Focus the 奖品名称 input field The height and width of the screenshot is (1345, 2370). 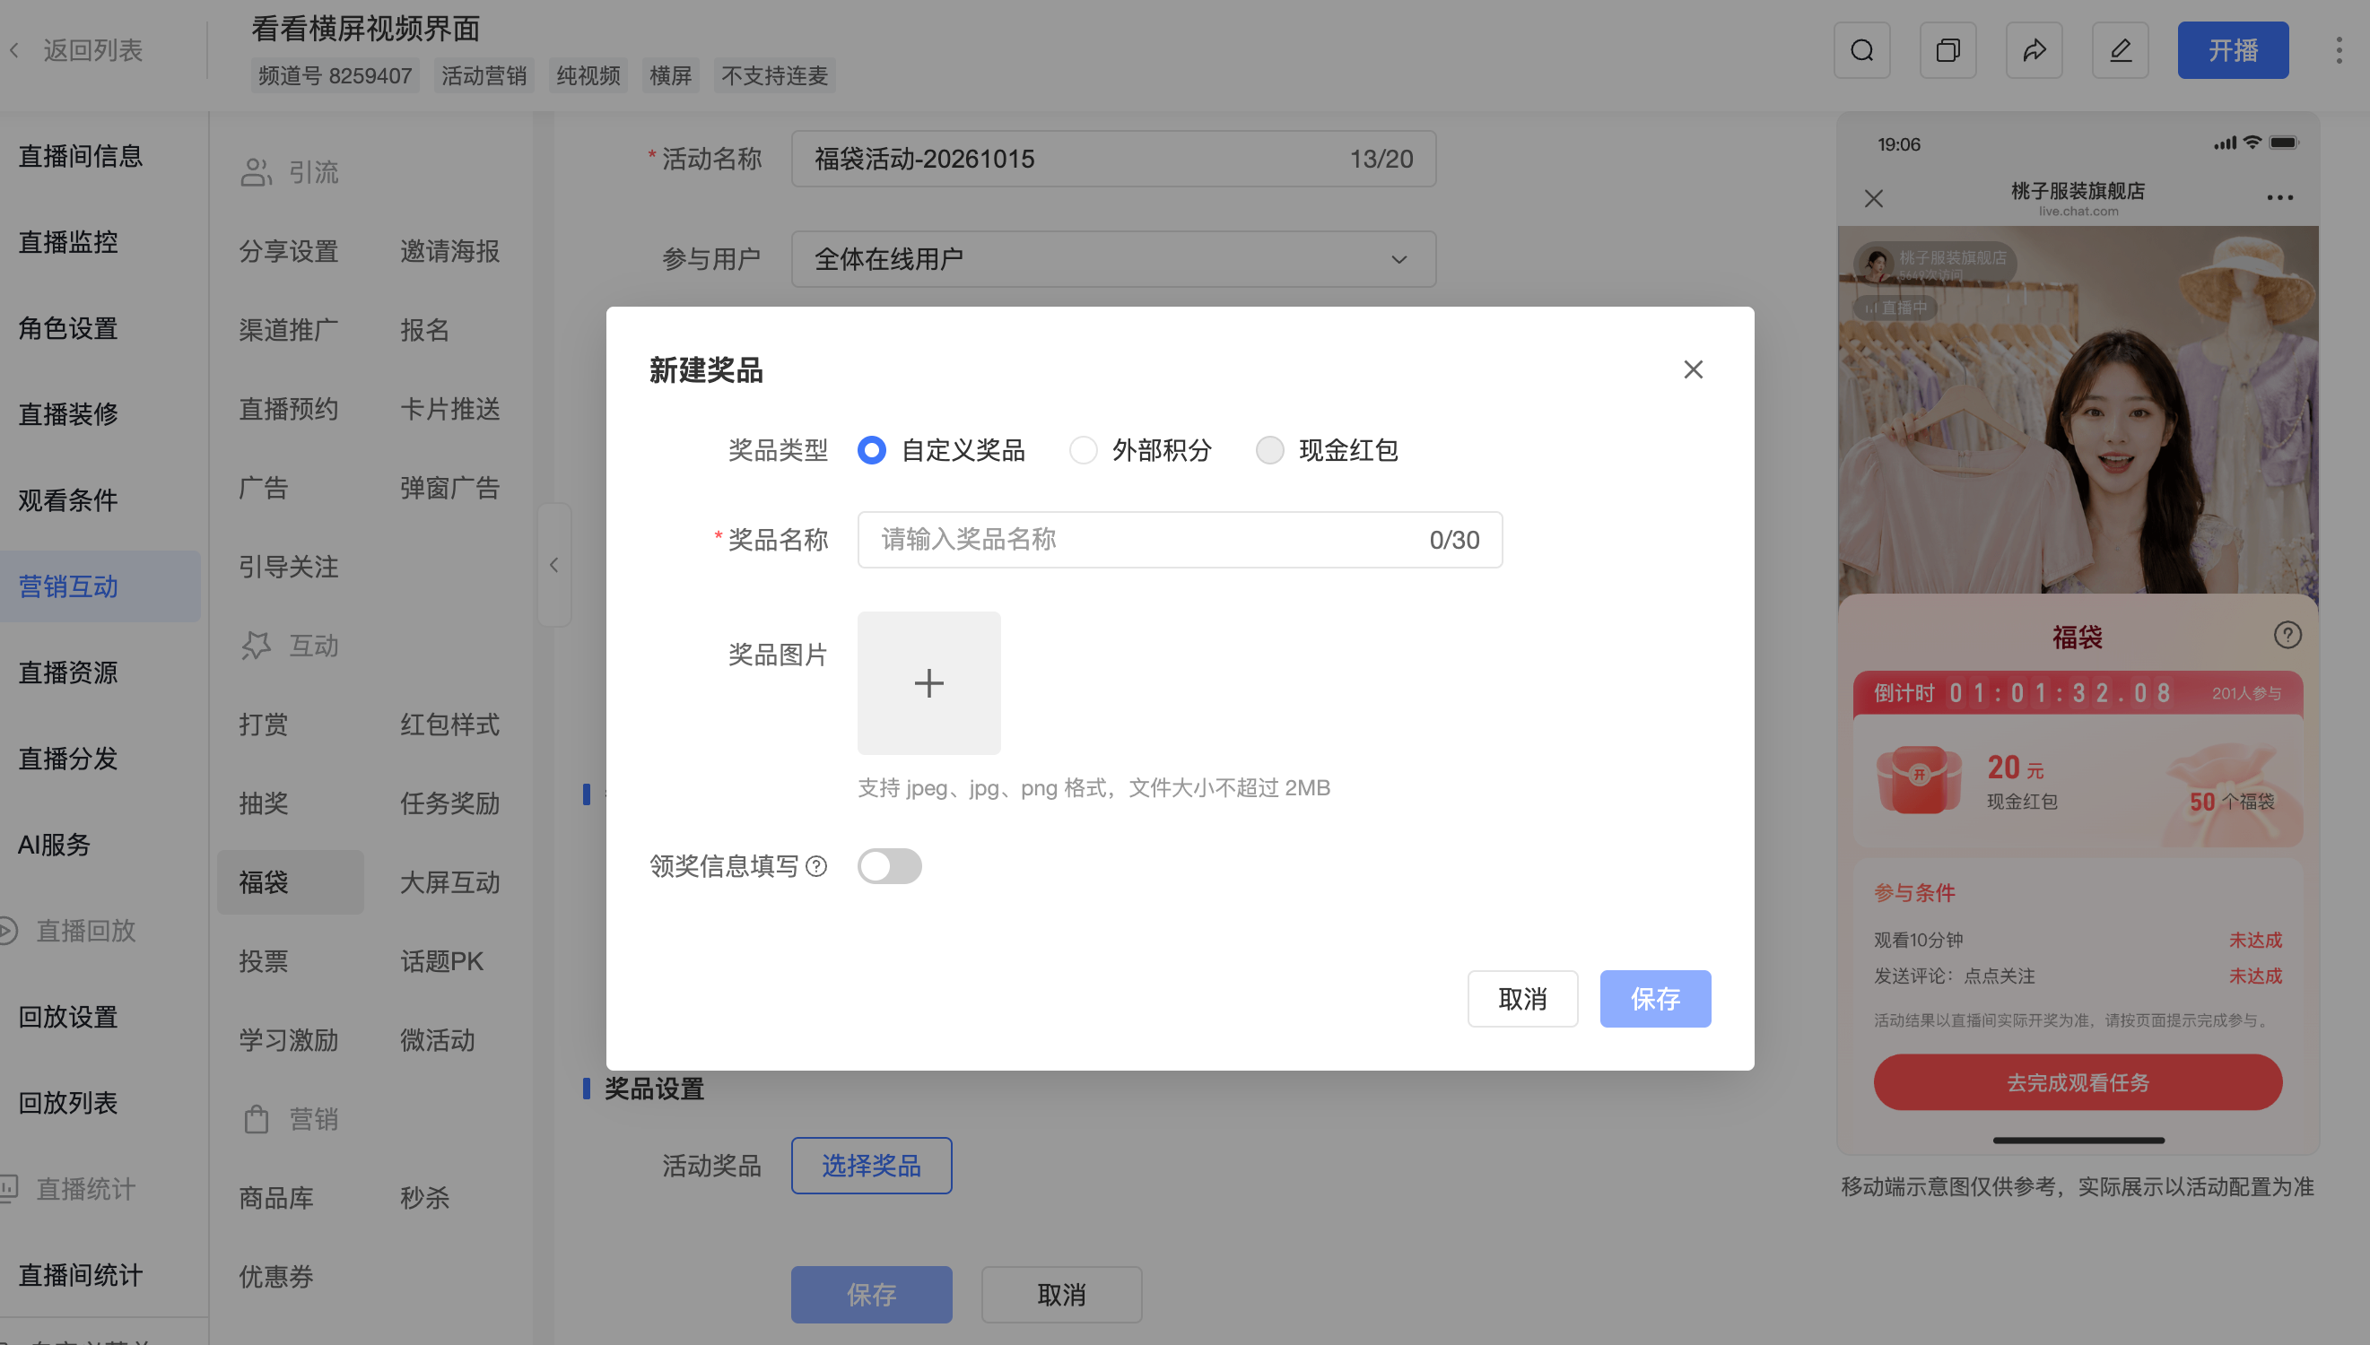[x=1180, y=540]
